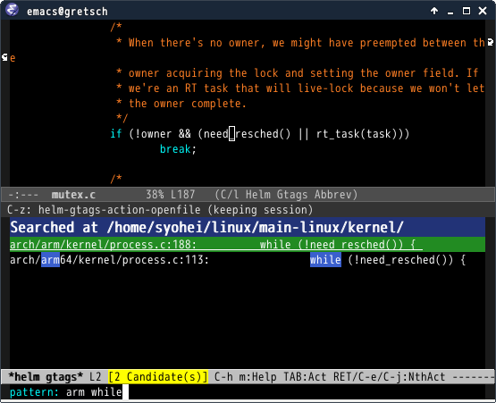Click the Emacs application icon in title bar
The image size is (496, 403).
click(x=12, y=10)
